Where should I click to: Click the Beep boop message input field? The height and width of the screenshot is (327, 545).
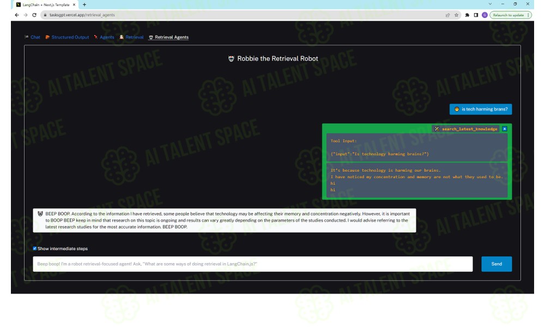click(x=253, y=264)
